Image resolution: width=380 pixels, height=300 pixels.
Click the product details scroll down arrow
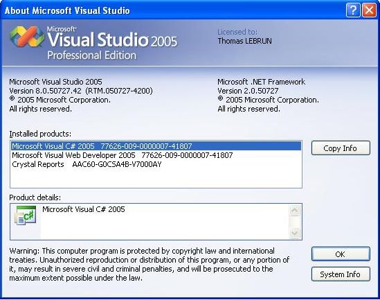point(295,233)
